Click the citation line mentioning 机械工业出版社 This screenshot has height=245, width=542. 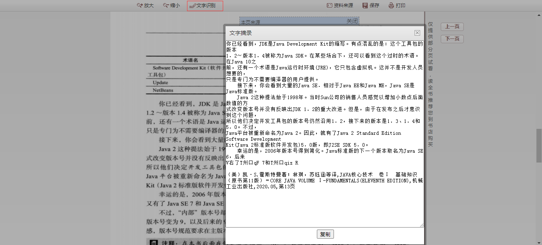(x=324, y=180)
